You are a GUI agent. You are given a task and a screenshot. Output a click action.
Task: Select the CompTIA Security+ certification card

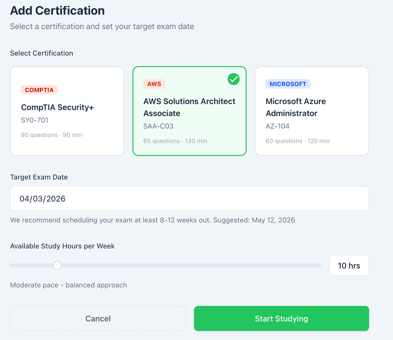67,111
